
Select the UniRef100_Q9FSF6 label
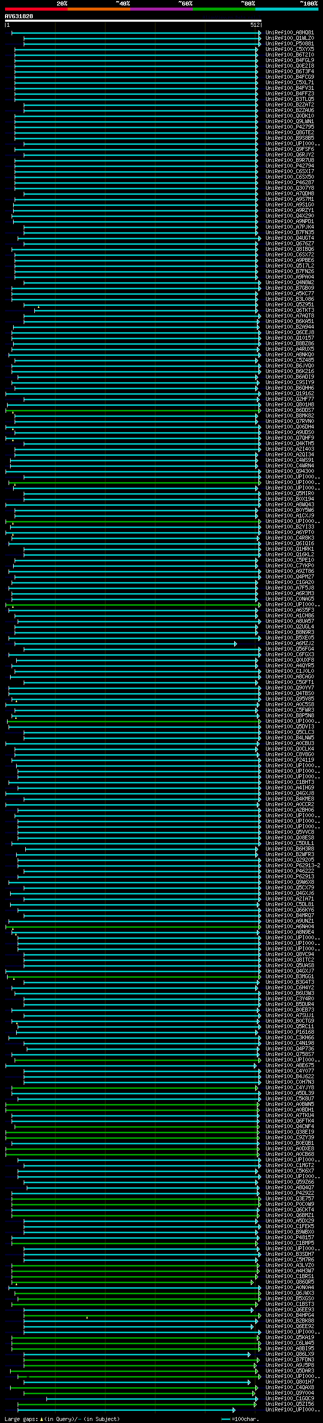point(289,149)
